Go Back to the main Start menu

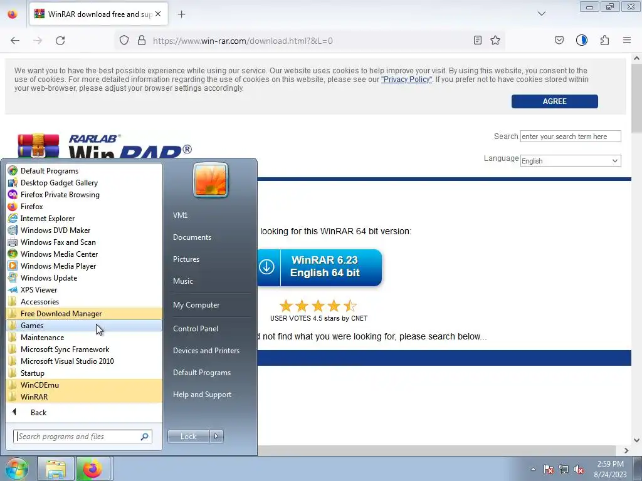click(x=84, y=412)
